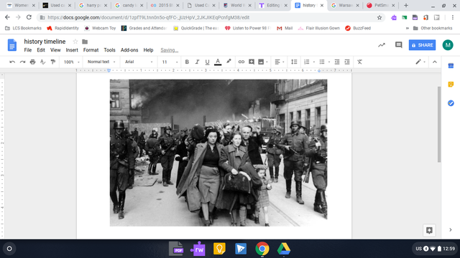Print the document using printer icon
Screen dimensions: 460x258
32,62
